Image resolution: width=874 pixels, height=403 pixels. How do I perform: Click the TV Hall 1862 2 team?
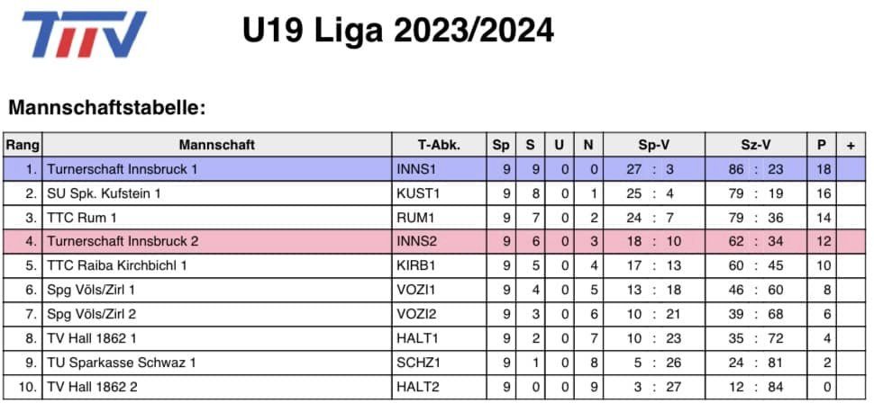(93, 386)
